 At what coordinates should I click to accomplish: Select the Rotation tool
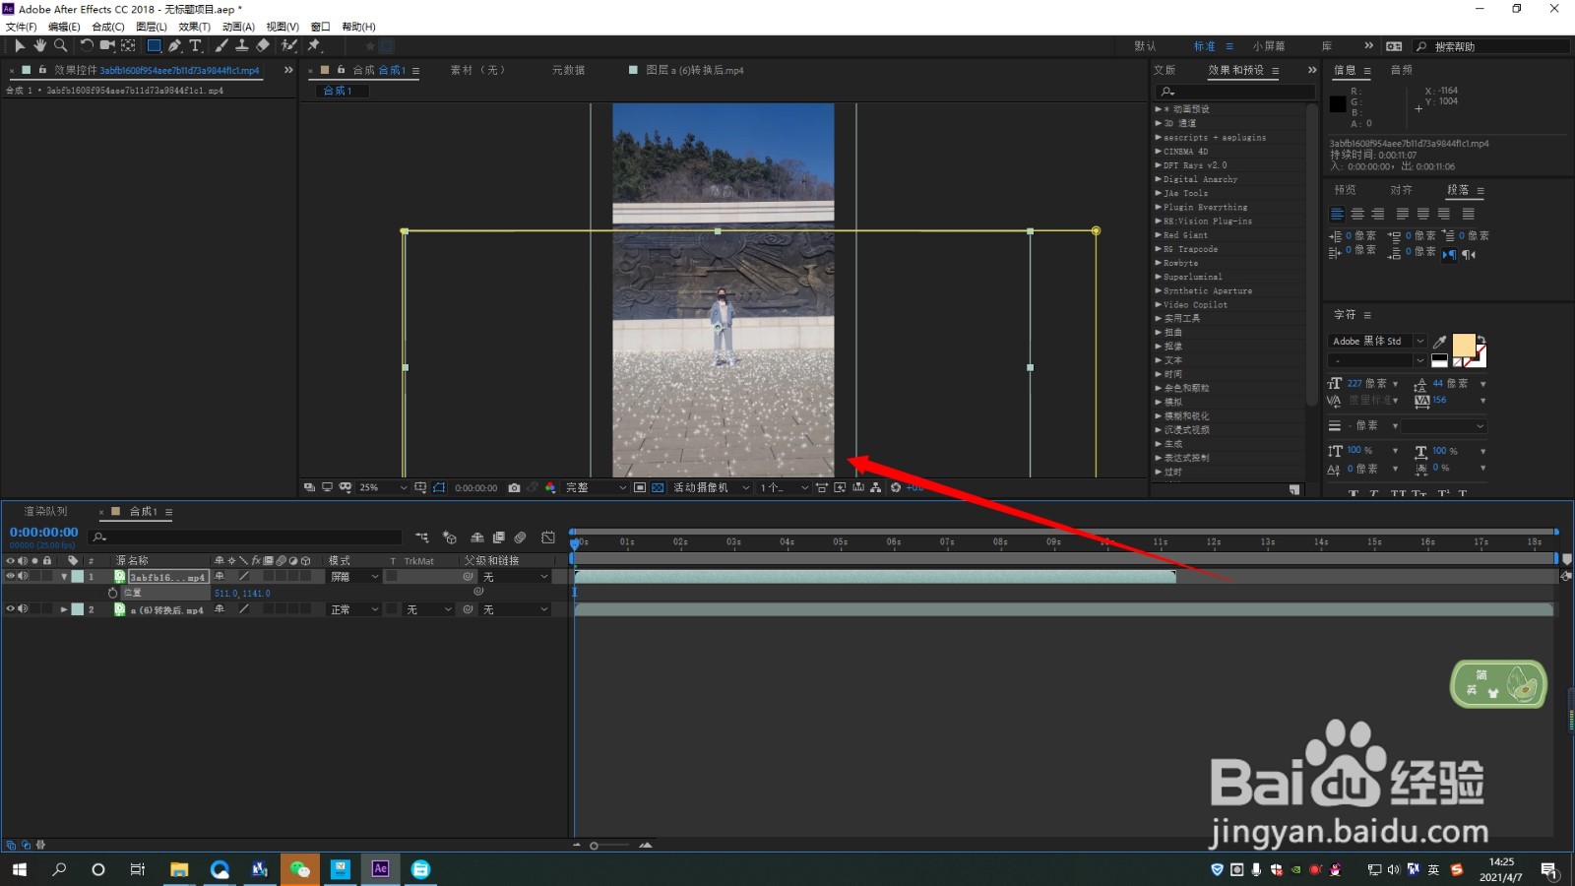(87, 45)
